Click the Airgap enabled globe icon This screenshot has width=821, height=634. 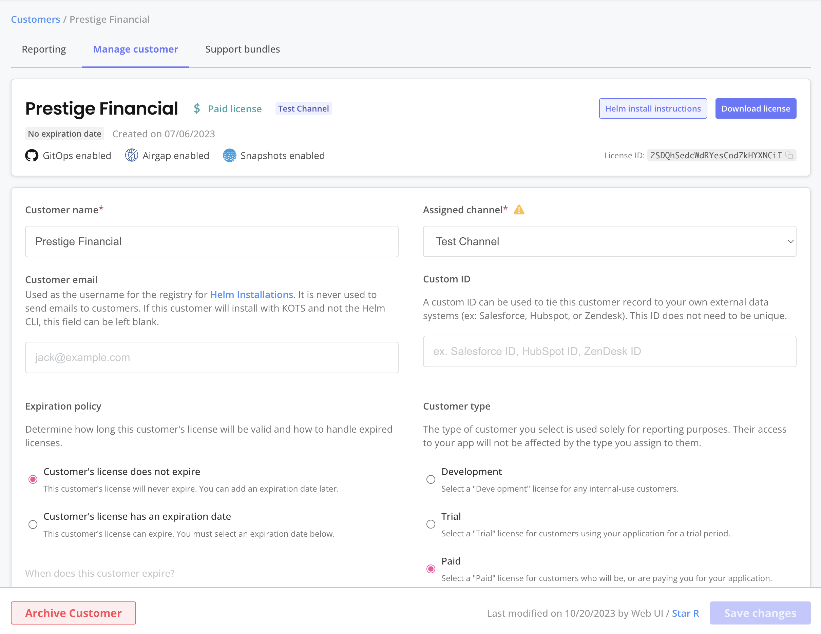click(131, 156)
